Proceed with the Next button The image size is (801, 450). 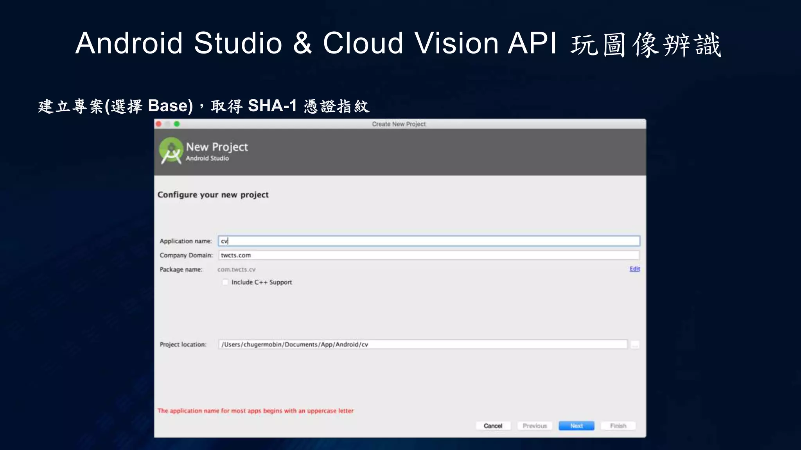coord(577,426)
